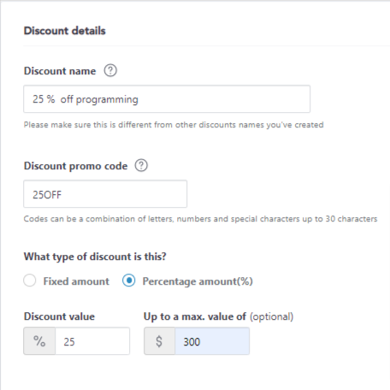Click the hint about codes up to 30 characters
The height and width of the screenshot is (390, 390).
coord(200,219)
